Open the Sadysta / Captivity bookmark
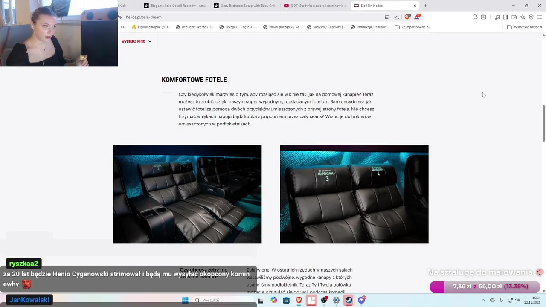The height and width of the screenshot is (307, 546). 326,27
